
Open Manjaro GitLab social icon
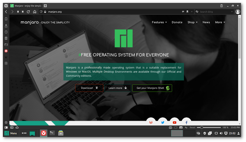point(151,122)
